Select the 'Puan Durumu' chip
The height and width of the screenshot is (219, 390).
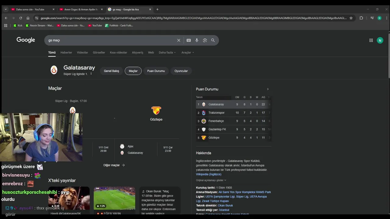pos(156,71)
